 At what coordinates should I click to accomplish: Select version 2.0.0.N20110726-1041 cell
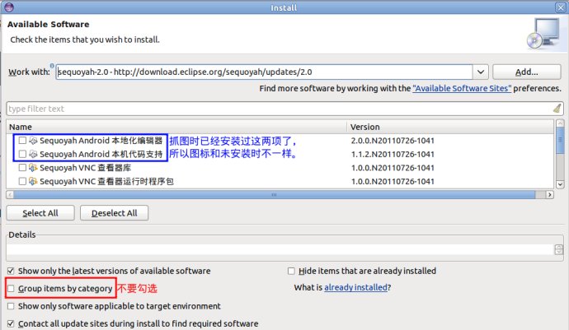tap(393, 141)
